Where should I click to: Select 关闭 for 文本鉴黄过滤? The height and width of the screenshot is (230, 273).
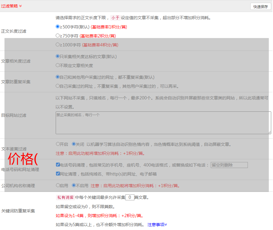pyautogui.click(x=74, y=144)
